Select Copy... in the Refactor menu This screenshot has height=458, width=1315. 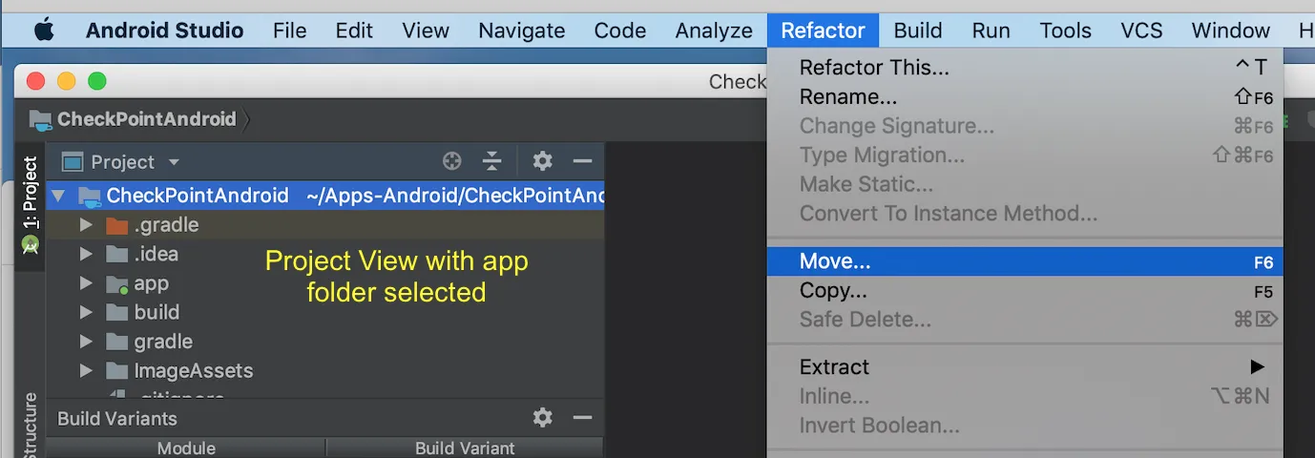tap(1026, 291)
